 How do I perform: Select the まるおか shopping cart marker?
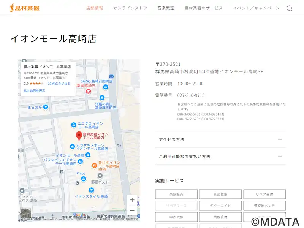click(46, 107)
